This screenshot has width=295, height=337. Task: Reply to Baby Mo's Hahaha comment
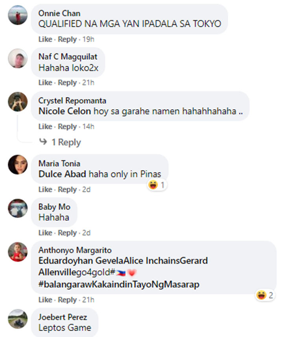click(67, 233)
